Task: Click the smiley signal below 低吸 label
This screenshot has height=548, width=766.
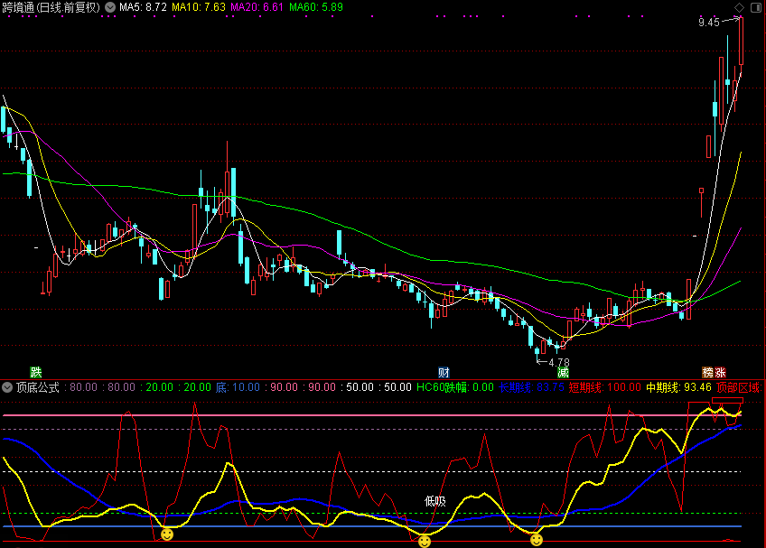Action: click(425, 541)
